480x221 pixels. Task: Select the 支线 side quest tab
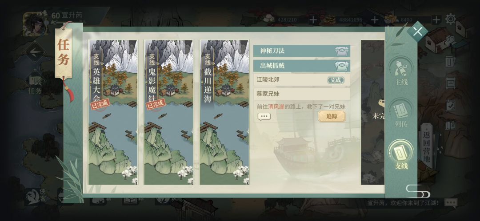(401, 156)
